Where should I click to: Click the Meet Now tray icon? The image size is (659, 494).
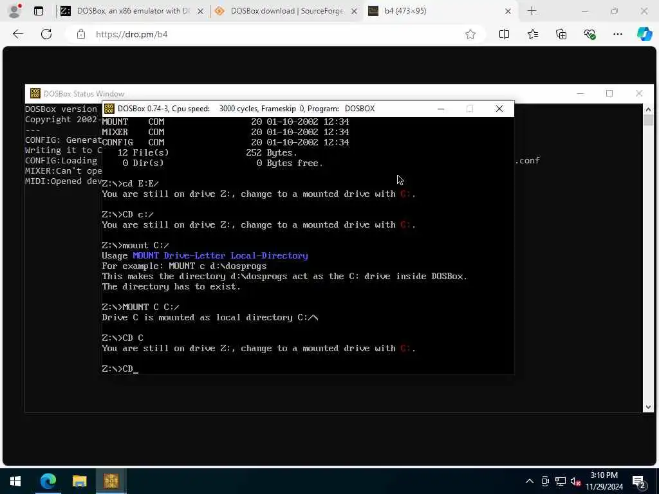click(x=545, y=481)
